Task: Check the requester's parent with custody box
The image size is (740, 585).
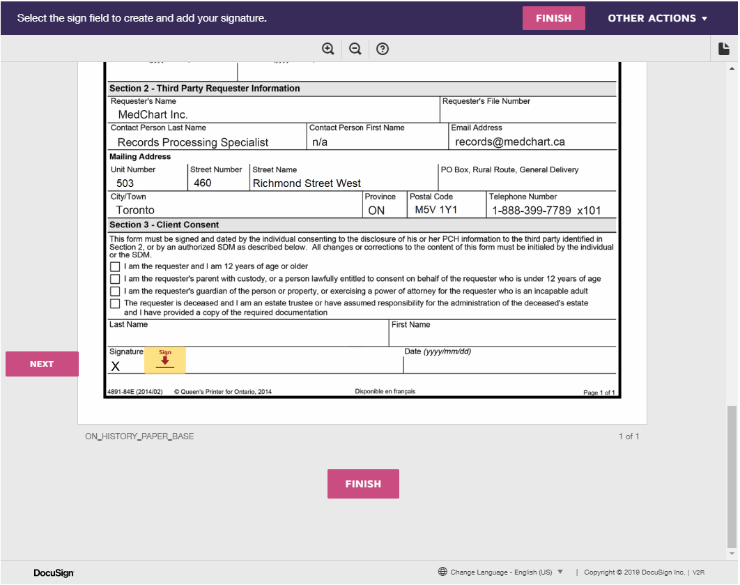Action: [115, 279]
